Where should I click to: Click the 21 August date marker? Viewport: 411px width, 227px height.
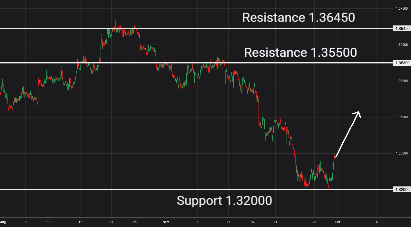[x=111, y=222]
